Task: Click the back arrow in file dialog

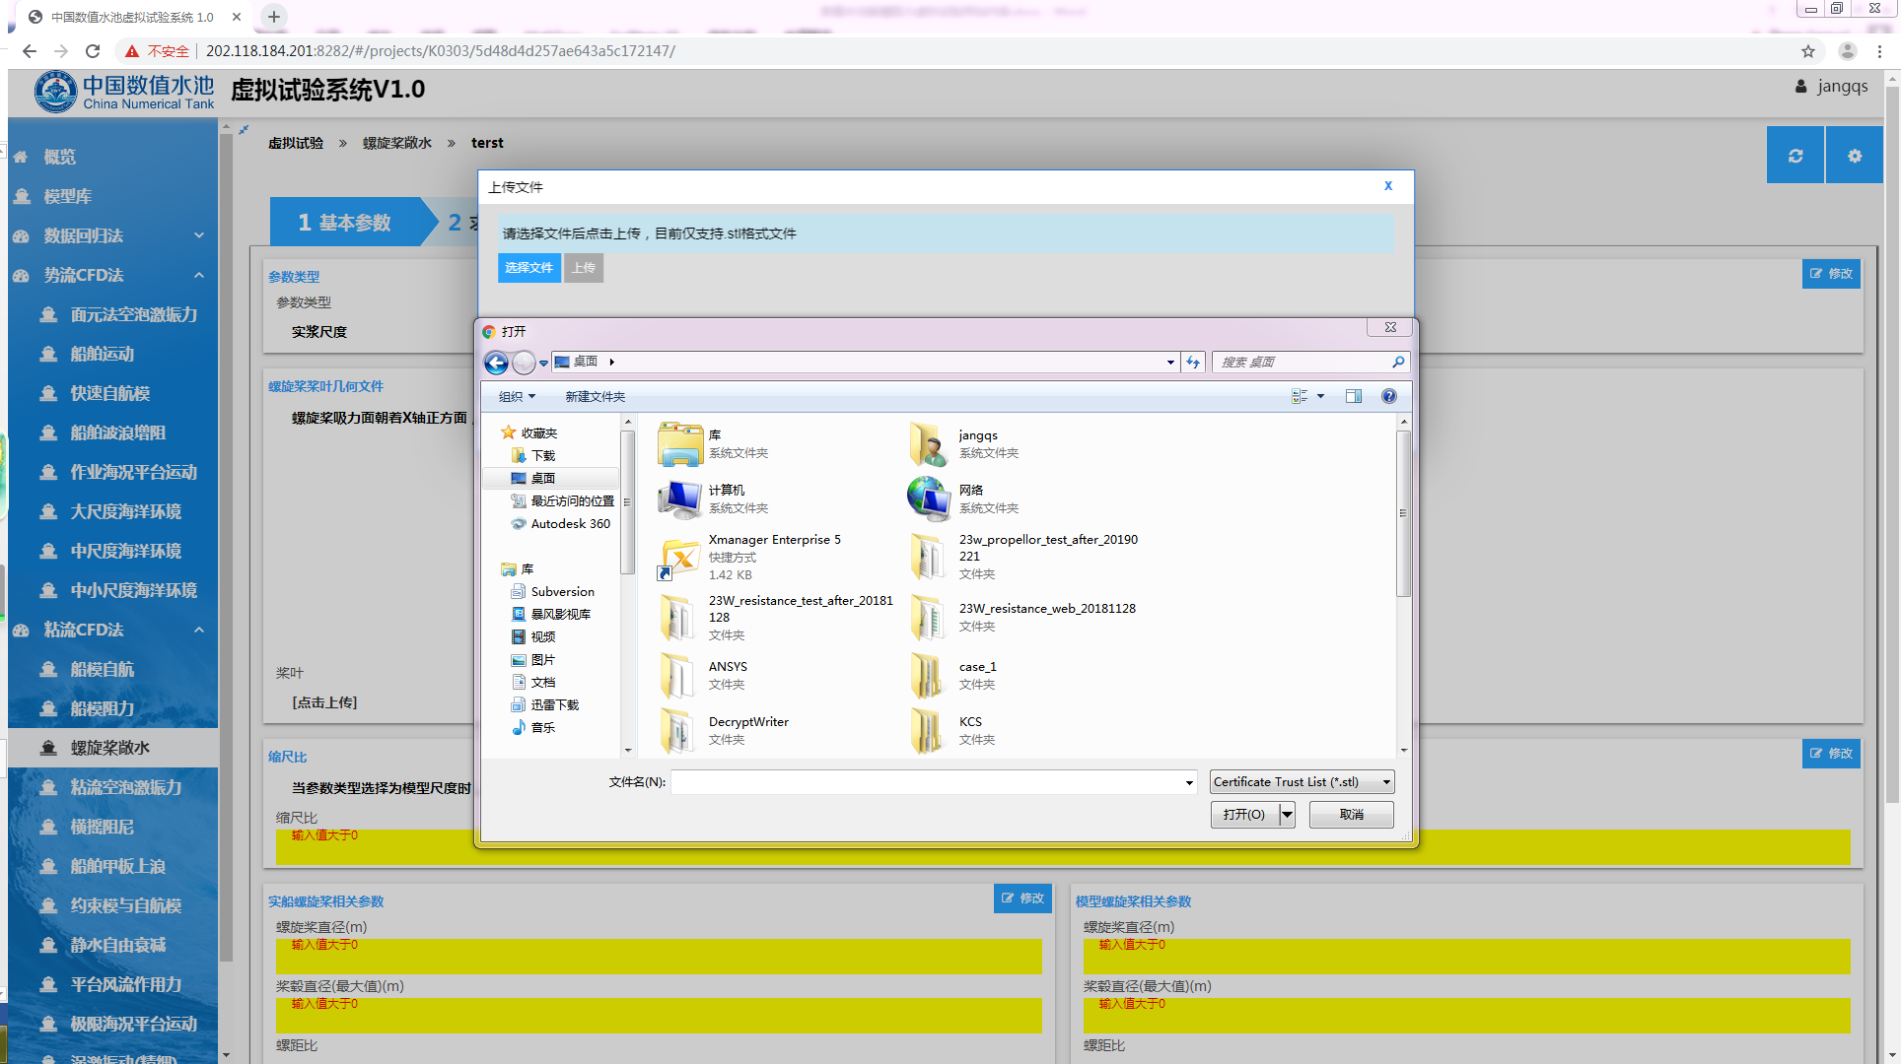Action: pyautogui.click(x=496, y=363)
